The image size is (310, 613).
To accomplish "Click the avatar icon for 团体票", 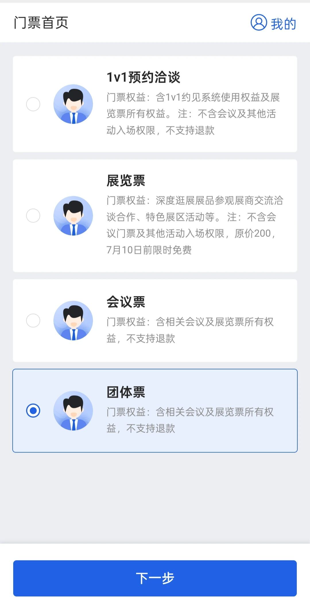I will [73, 411].
